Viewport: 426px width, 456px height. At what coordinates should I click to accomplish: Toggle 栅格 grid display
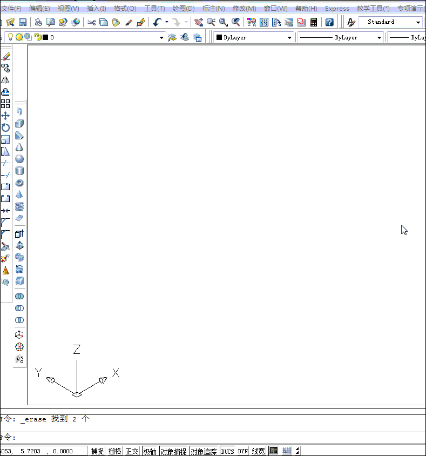[x=114, y=451]
